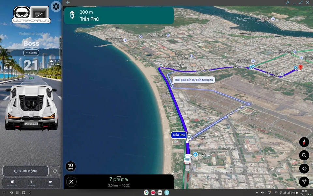
Task: Launch YouTube from the taskbar
Action: (x=153, y=193)
